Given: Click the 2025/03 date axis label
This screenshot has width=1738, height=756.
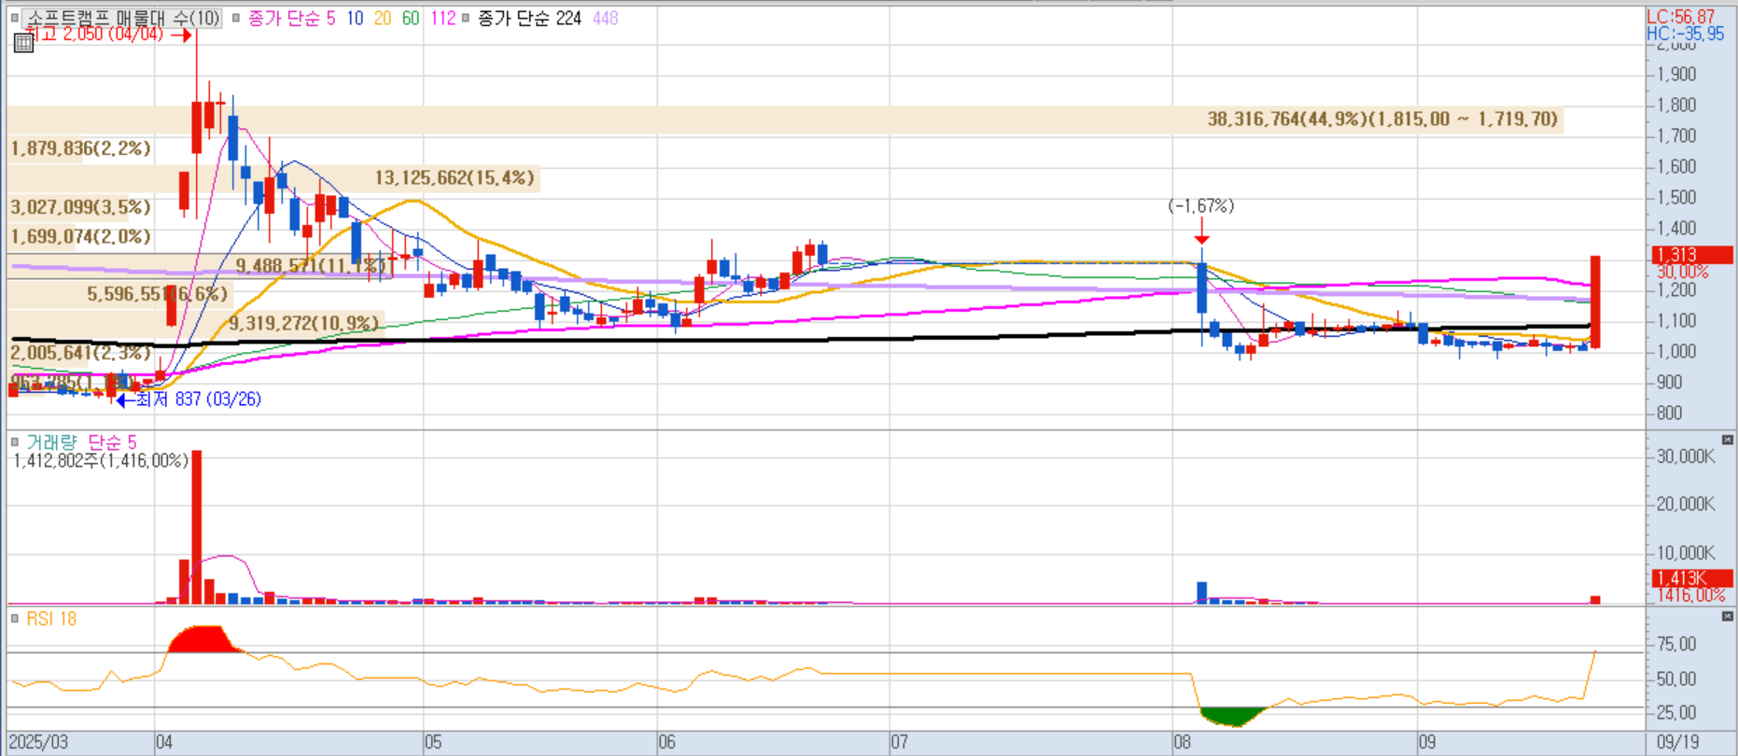Looking at the screenshot, I should pyautogui.click(x=38, y=742).
